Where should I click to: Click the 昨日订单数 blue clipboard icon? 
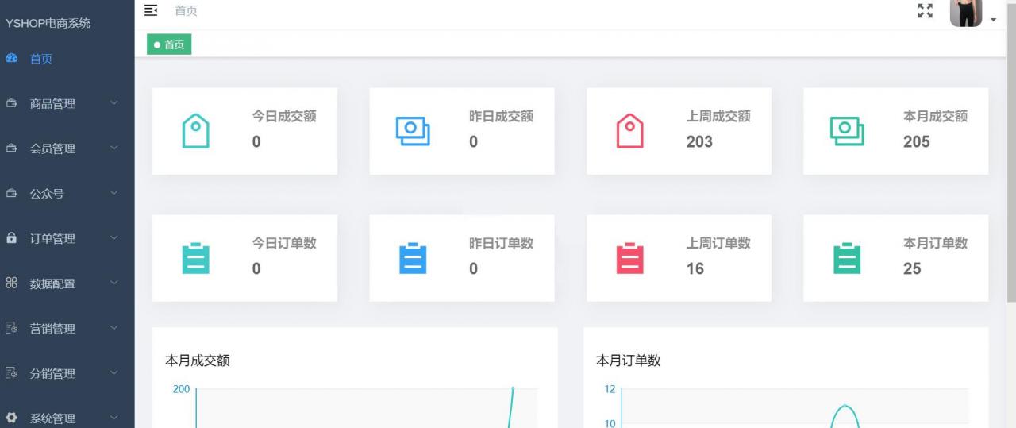click(413, 258)
